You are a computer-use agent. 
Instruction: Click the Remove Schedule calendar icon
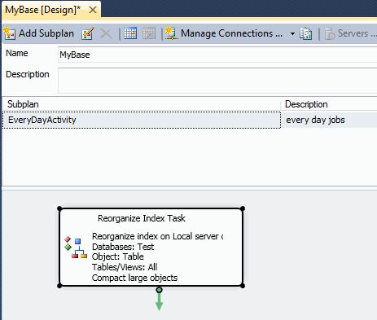tap(149, 33)
